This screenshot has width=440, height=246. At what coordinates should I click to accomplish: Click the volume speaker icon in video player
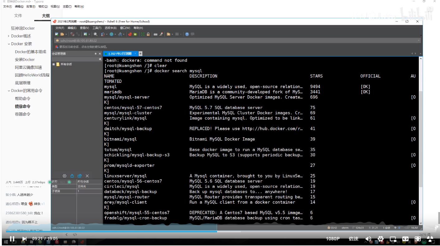(x=368, y=239)
